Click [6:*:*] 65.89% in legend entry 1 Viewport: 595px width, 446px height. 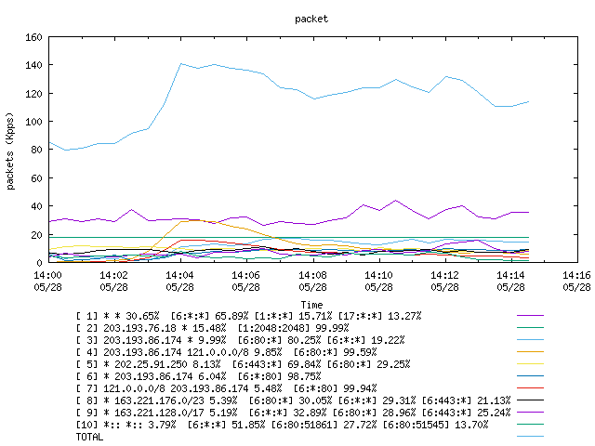coord(209,316)
